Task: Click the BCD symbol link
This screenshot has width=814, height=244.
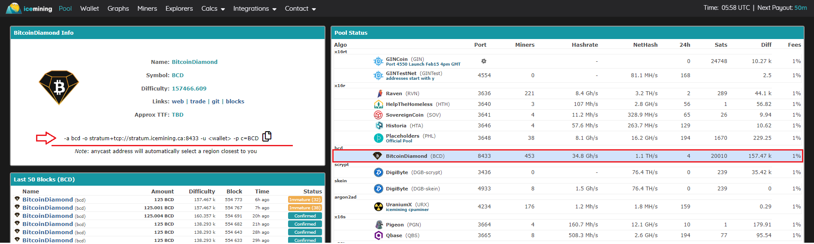Action: click(178, 75)
